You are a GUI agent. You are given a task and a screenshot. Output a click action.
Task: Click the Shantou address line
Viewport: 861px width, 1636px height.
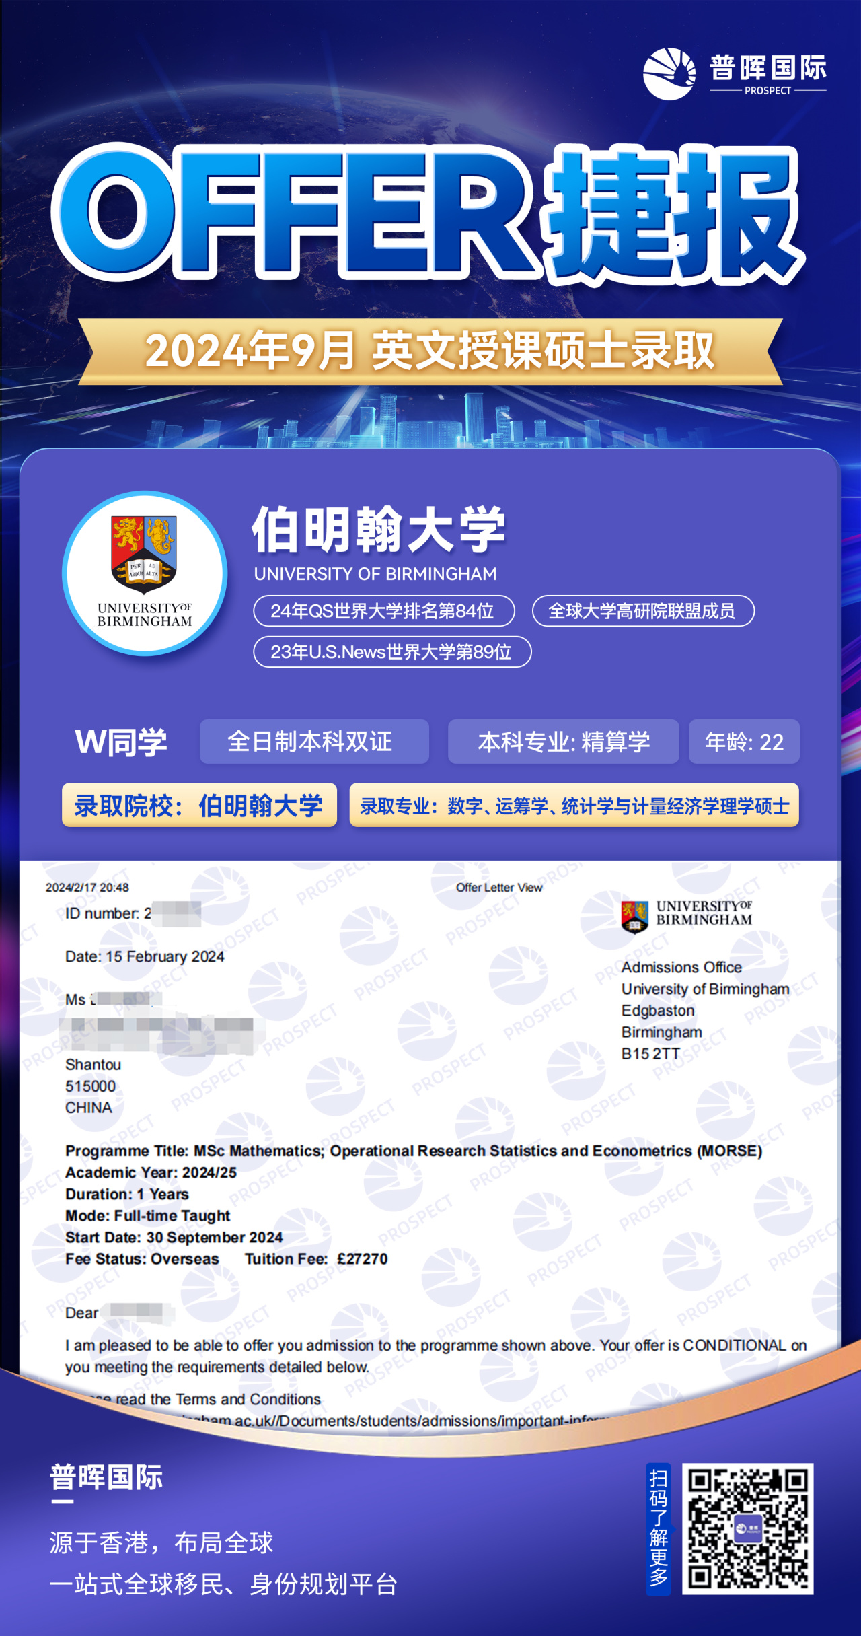coord(93,1065)
